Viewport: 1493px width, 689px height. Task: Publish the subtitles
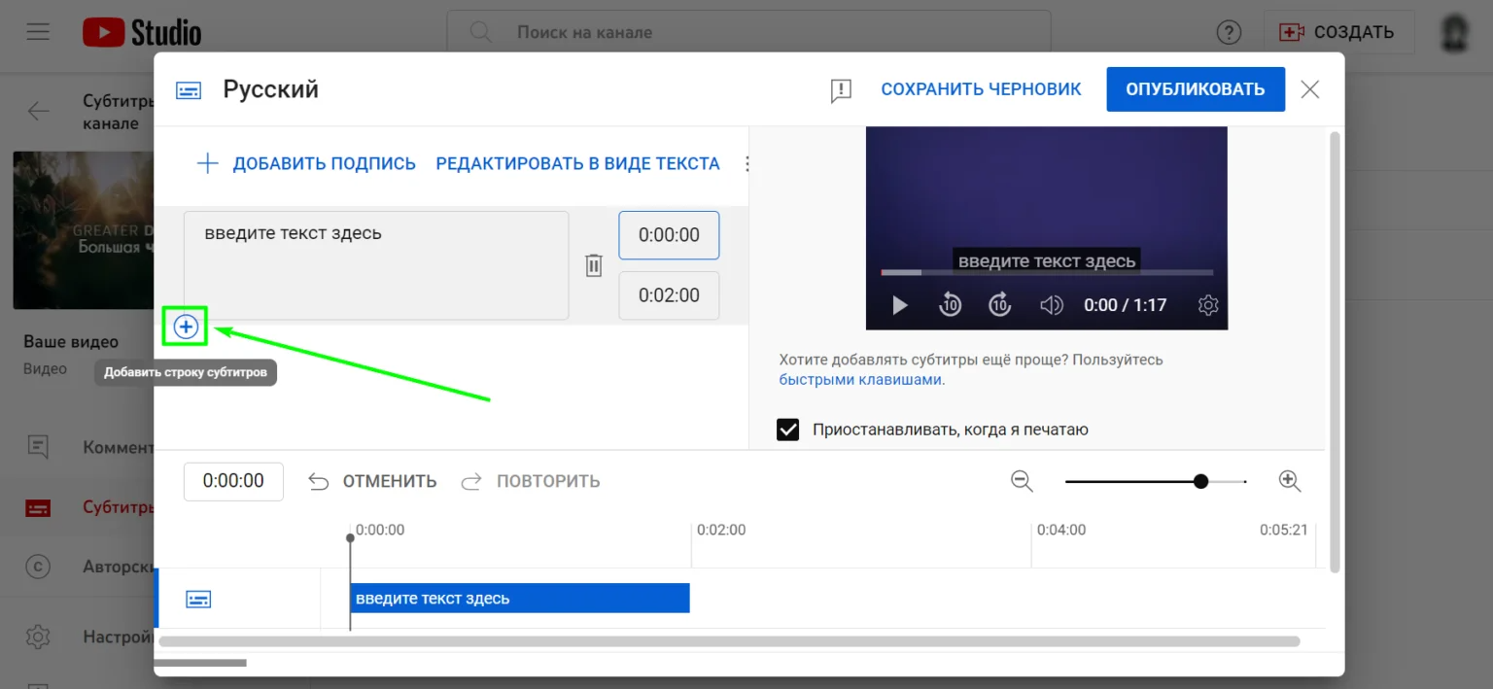click(x=1195, y=89)
